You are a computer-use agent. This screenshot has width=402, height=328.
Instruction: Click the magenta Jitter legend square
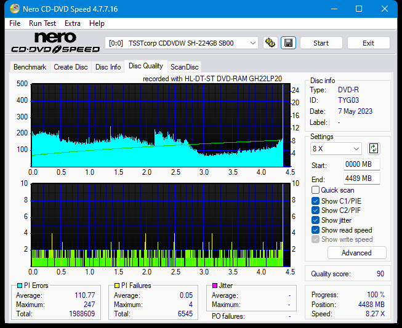(215, 286)
